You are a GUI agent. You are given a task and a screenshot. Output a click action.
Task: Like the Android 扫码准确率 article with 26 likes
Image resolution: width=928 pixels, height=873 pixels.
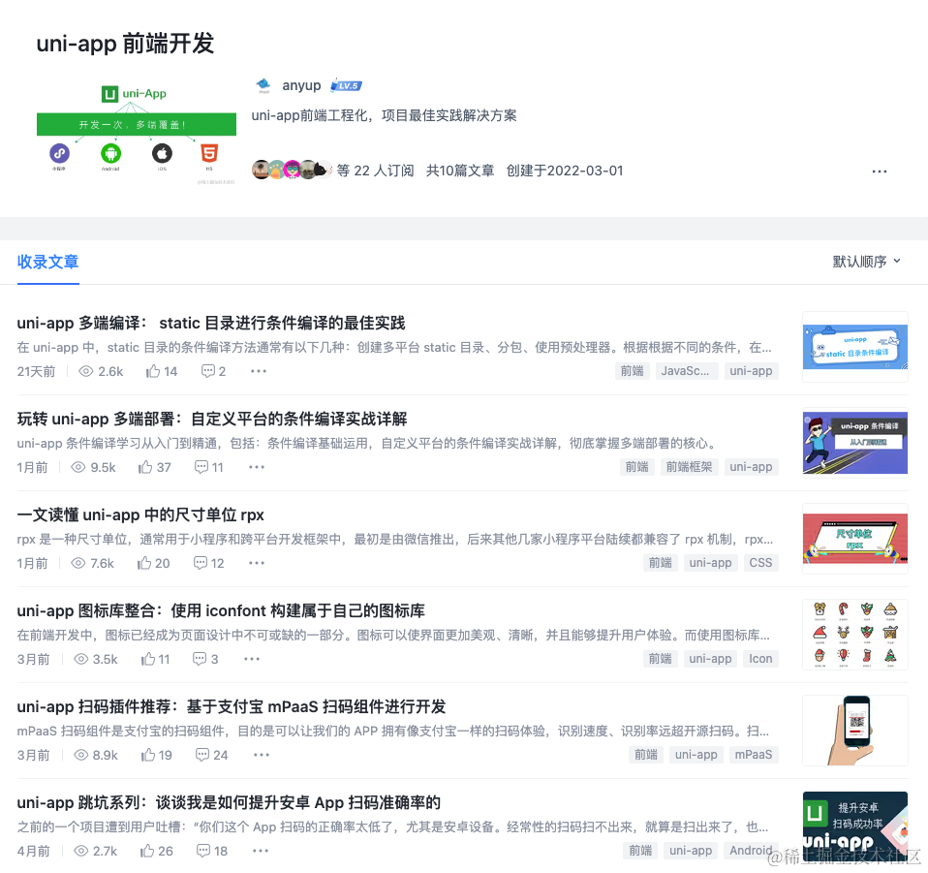147,851
